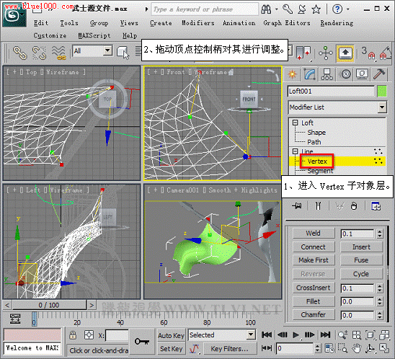The height and width of the screenshot is (359, 395).
Task: Open the Modifiers menu
Action: [198, 23]
